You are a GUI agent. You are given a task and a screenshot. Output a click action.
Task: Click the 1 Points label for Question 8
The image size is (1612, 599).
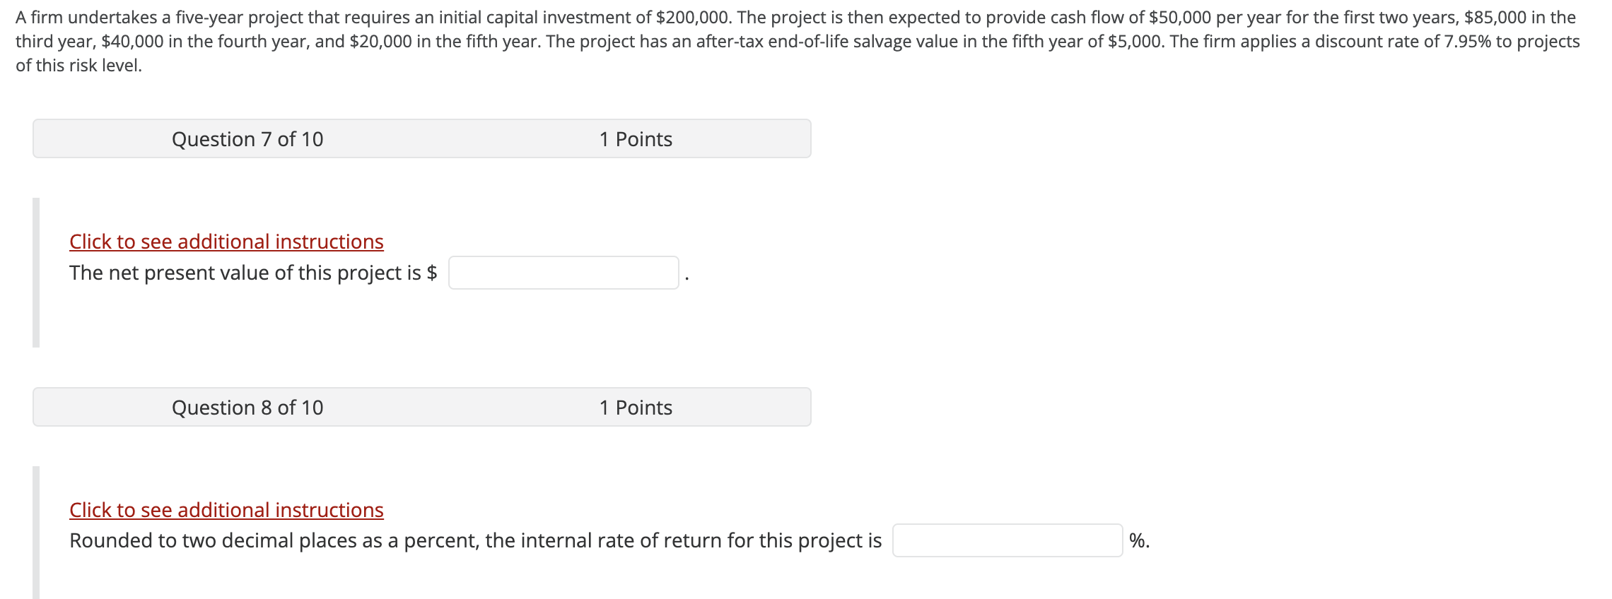tap(635, 408)
